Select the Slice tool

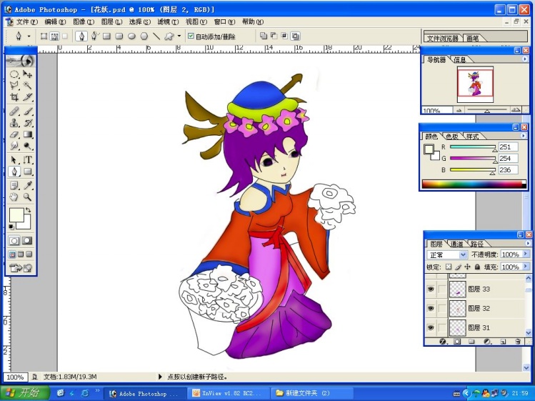click(x=27, y=97)
